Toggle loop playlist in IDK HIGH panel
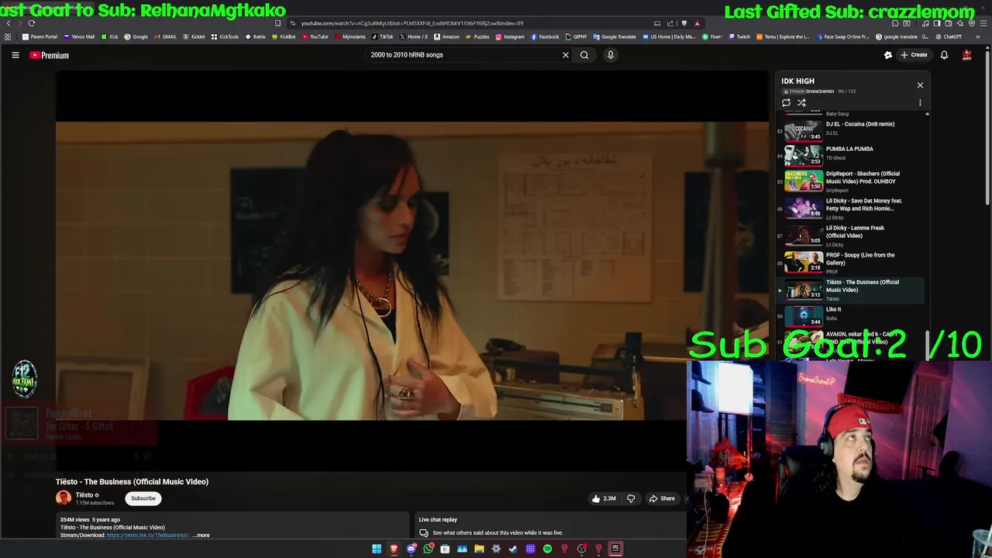992x558 pixels. (x=786, y=102)
